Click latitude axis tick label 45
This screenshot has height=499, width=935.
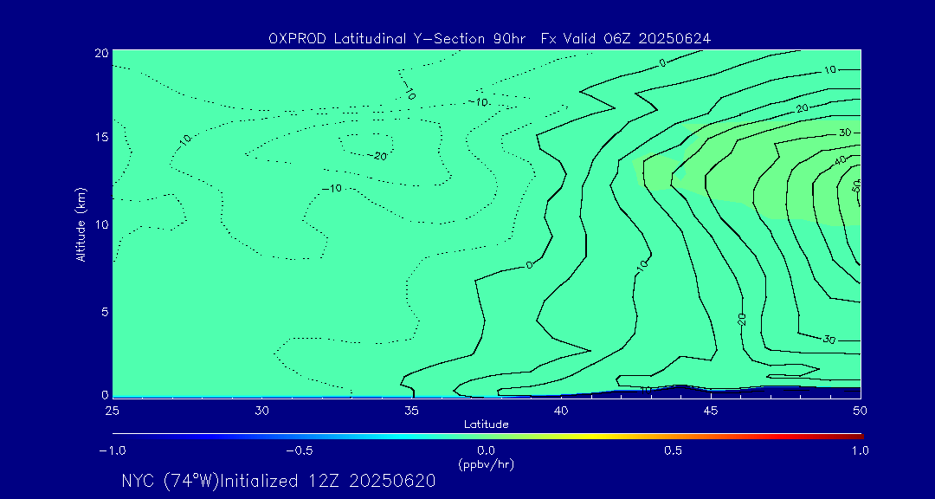(x=711, y=411)
